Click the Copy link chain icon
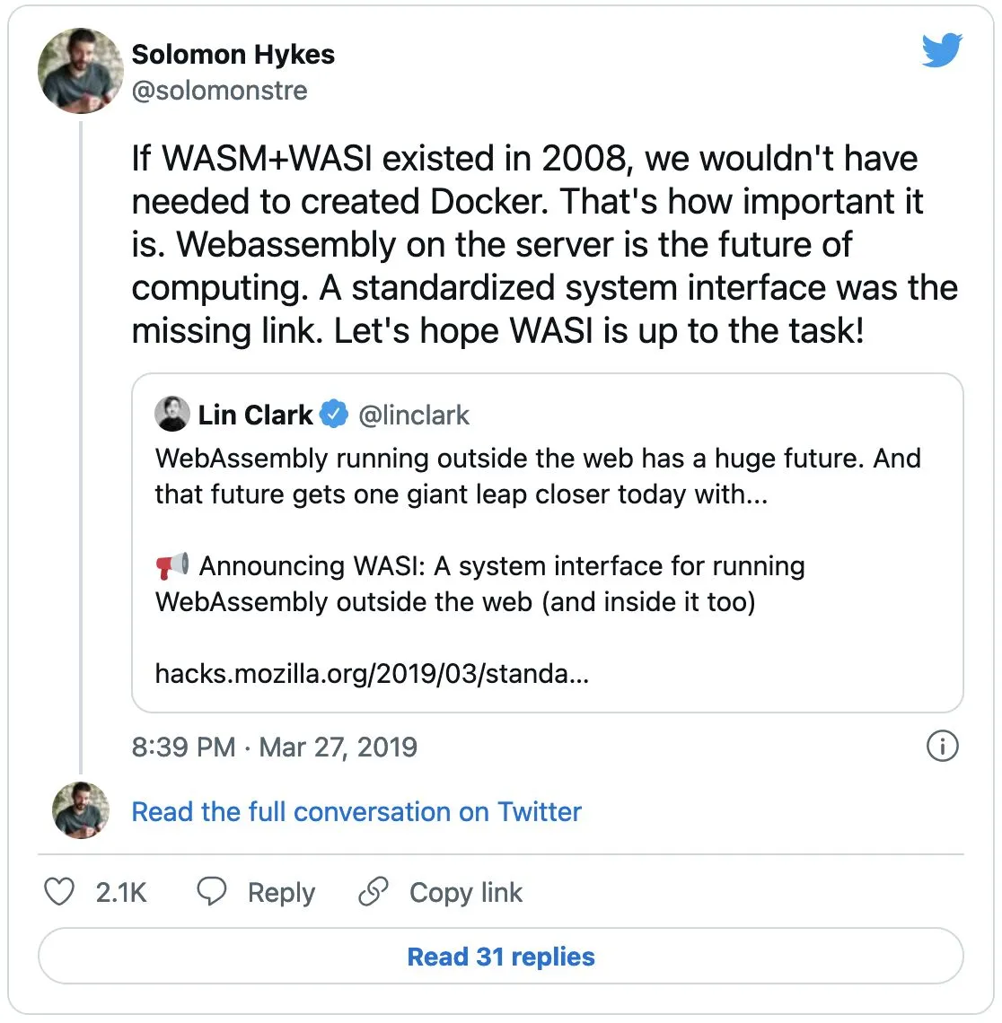Screen dimensions: 1002x1023 (372, 892)
